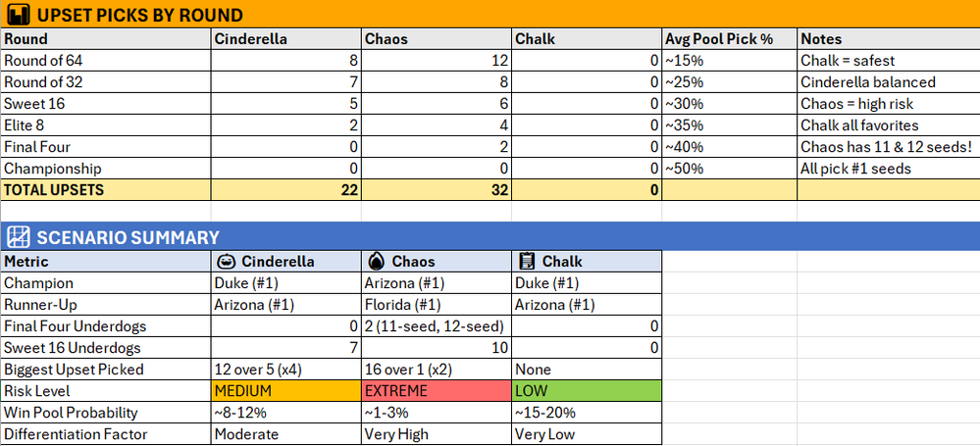
Task: Select the Notes column header cell
Action: [889, 39]
